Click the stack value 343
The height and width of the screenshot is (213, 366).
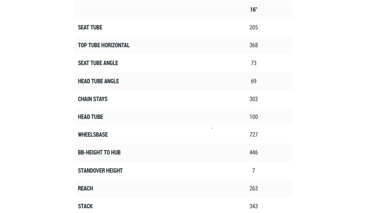click(254, 206)
